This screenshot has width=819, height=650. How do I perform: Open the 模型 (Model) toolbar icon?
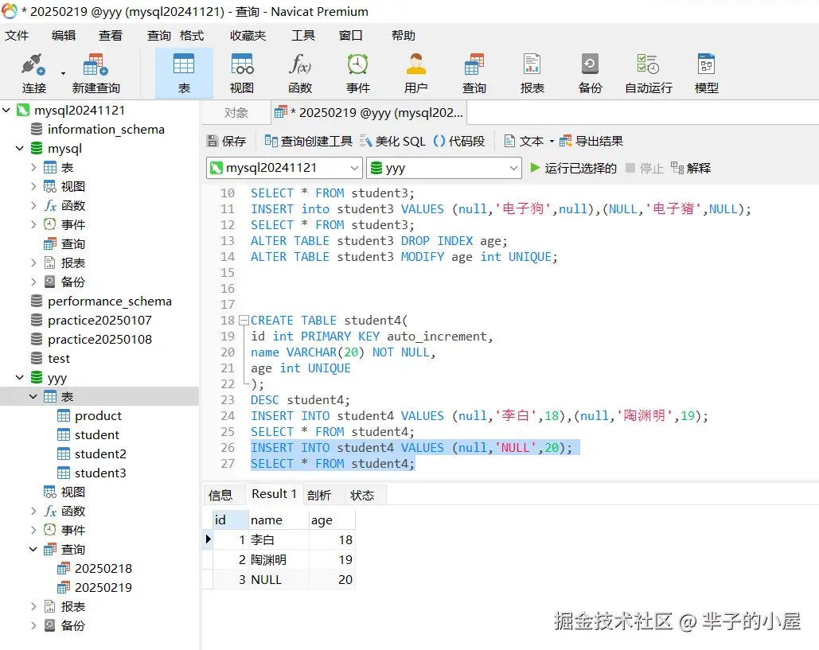[707, 73]
